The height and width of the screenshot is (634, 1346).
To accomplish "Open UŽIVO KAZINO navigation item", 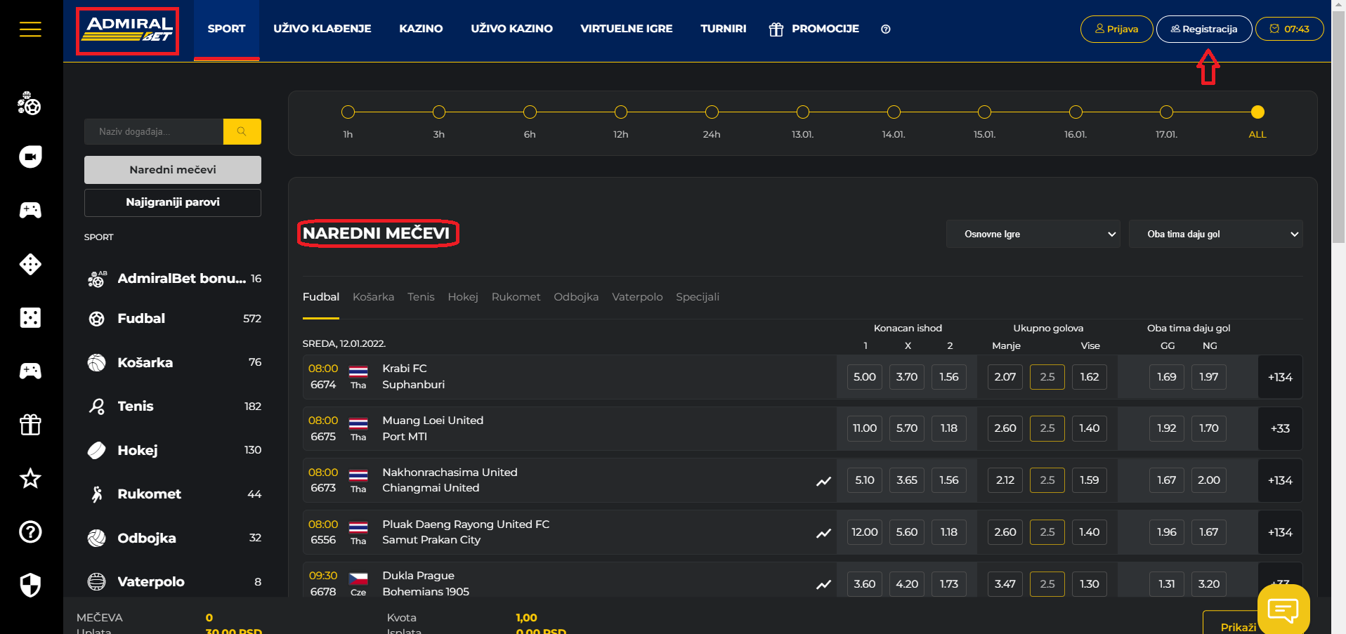I will click(511, 29).
